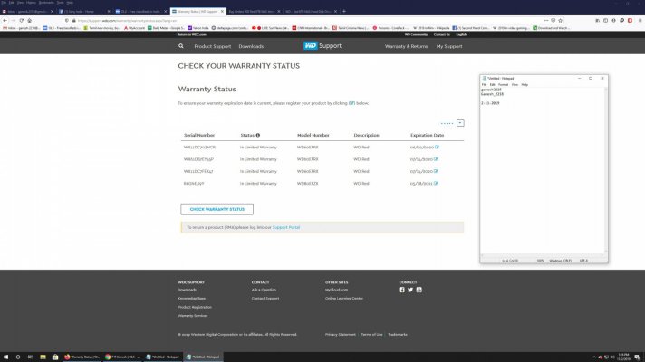Switch to the Chrome window on the taskbar
The image size is (645, 362).
(122, 357)
